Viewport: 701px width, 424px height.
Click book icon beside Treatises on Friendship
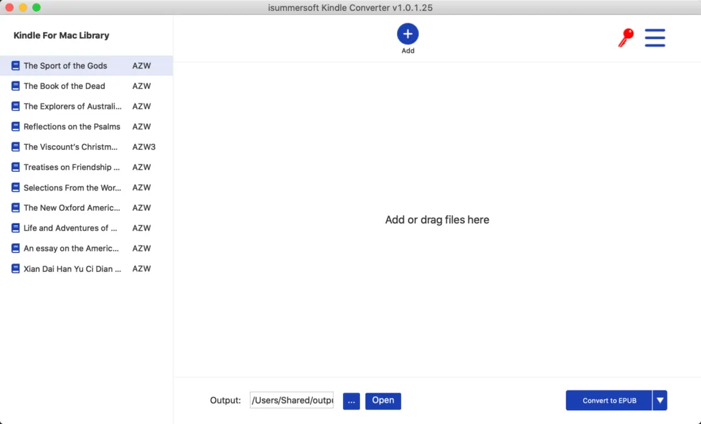[x=15, y=167]
